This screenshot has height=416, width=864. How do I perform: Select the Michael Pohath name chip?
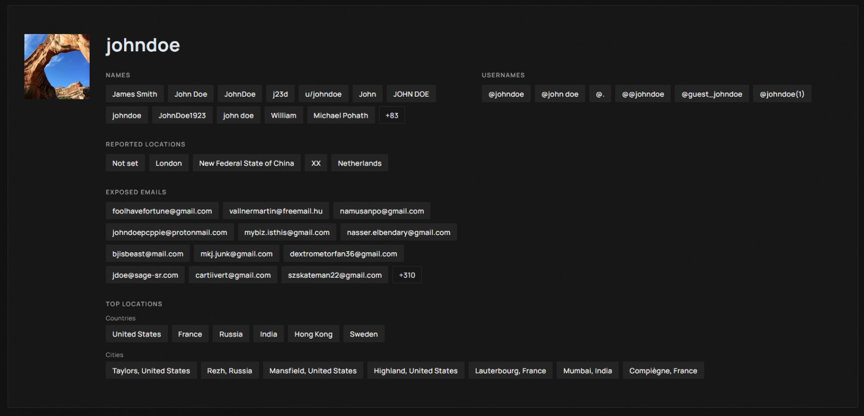tap(341, 116)
